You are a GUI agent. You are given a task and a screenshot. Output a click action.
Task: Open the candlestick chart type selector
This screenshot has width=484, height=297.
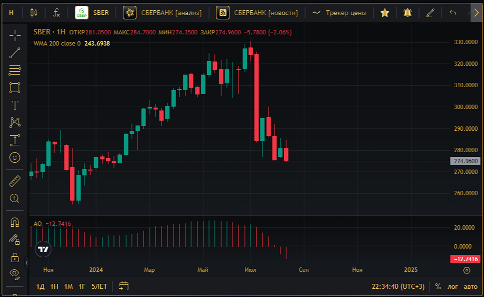coord(34,13)
